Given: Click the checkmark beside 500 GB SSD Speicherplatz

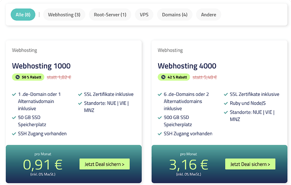Looking at the screenshot, I should tap(160, 118).
